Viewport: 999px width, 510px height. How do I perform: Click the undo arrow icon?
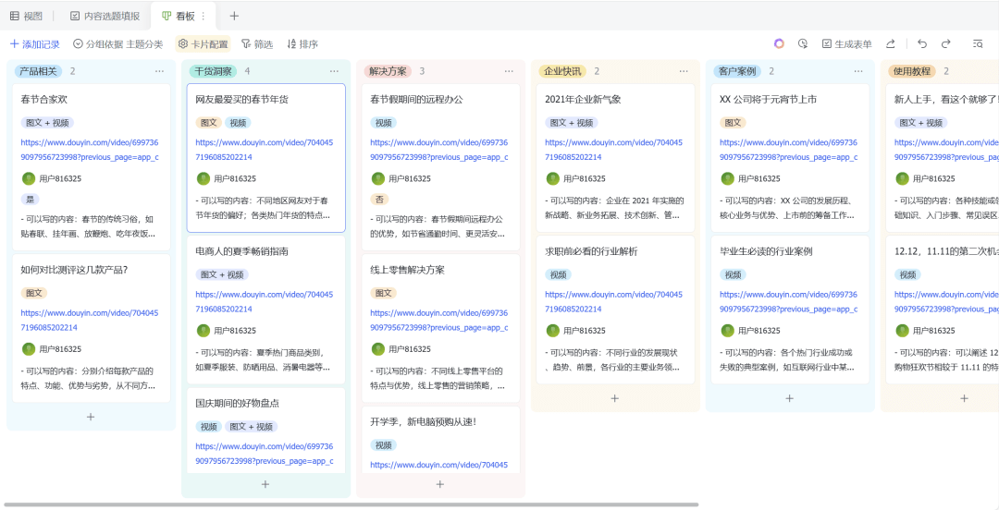(x=921, y=43)
